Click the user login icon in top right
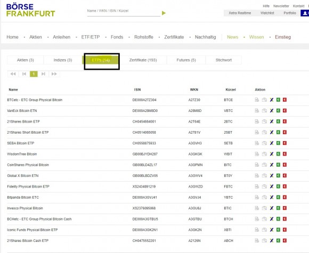 (305, 13)
